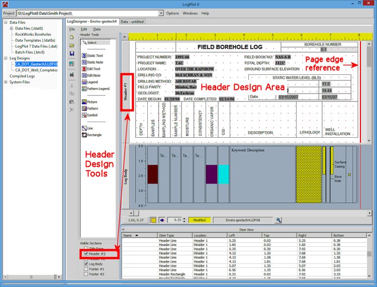Screen dimensions: 377x287
Task: Click the blue arrow snap icon
Action: [162, 220]
